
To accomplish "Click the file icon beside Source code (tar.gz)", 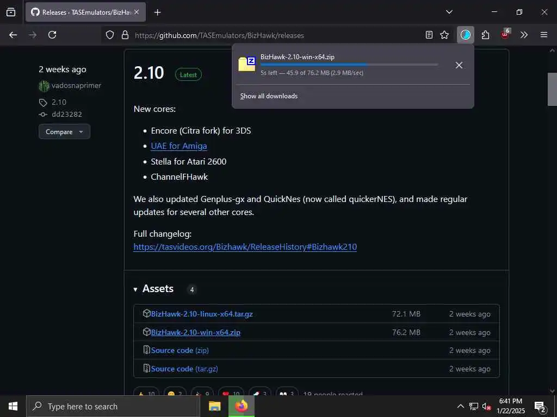I will (x=146, y=369).
